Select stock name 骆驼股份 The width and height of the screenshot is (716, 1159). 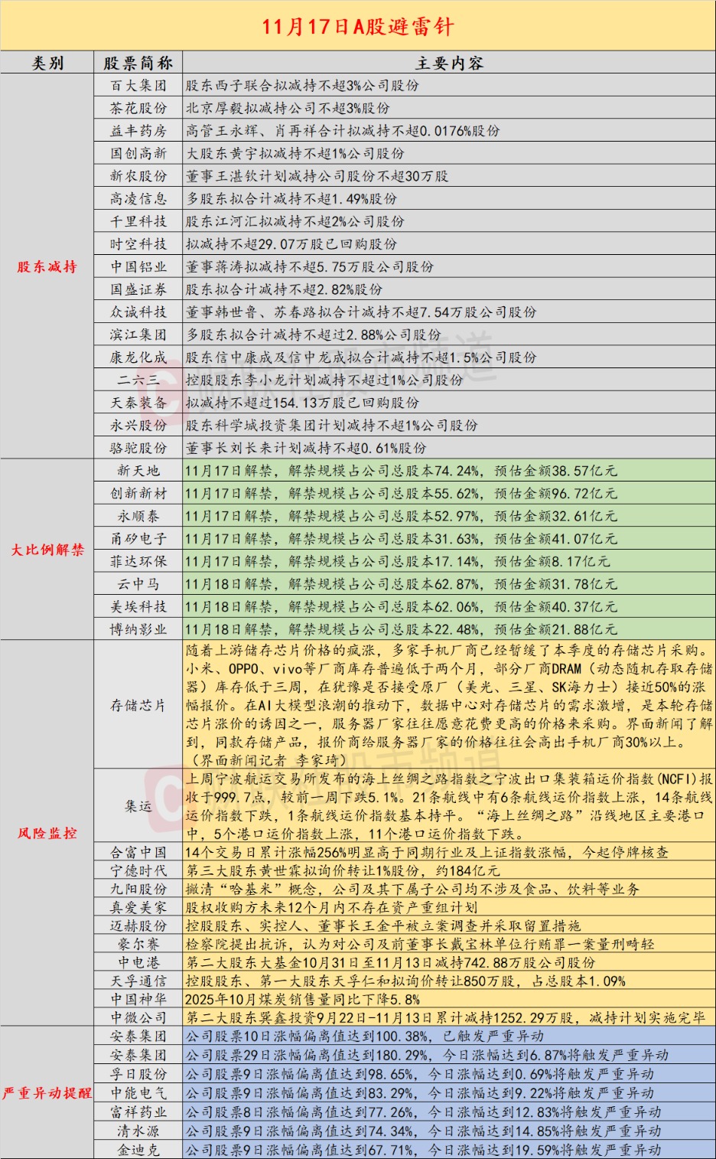pyautogui.click(x=138, y=448)
